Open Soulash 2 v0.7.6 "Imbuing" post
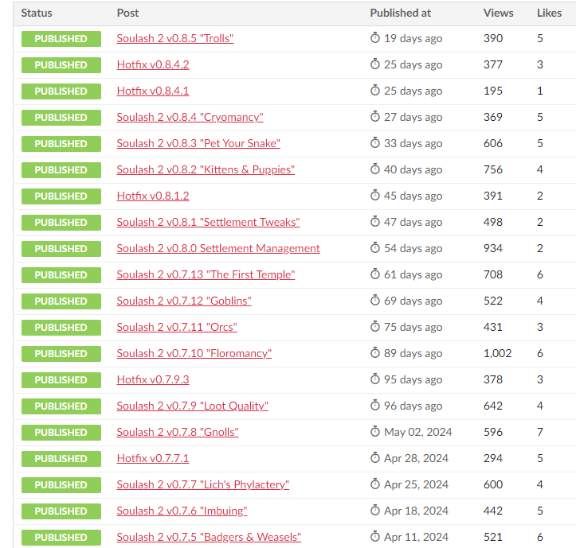576x548 pixels. coord(182,511)
